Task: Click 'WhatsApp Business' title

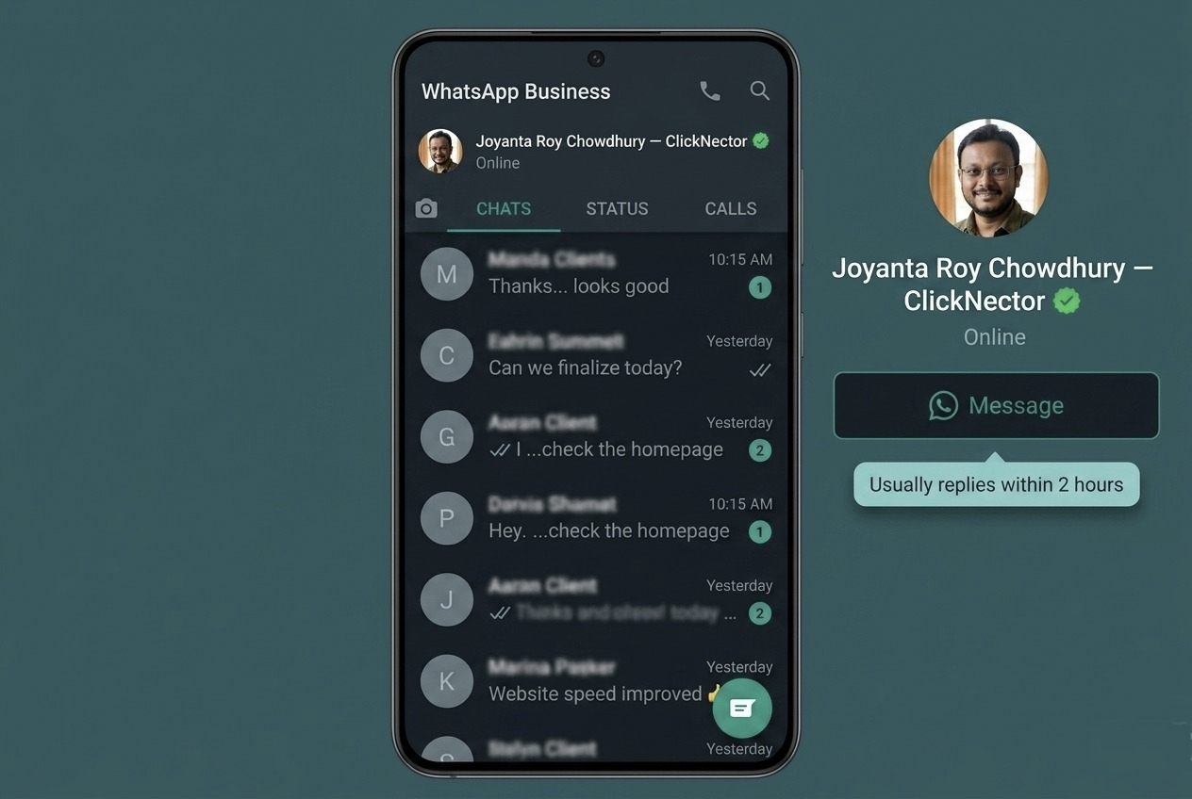Action: pyautogui.click(x=516, y=91)
